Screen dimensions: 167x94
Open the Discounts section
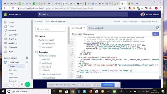(13, 47)
